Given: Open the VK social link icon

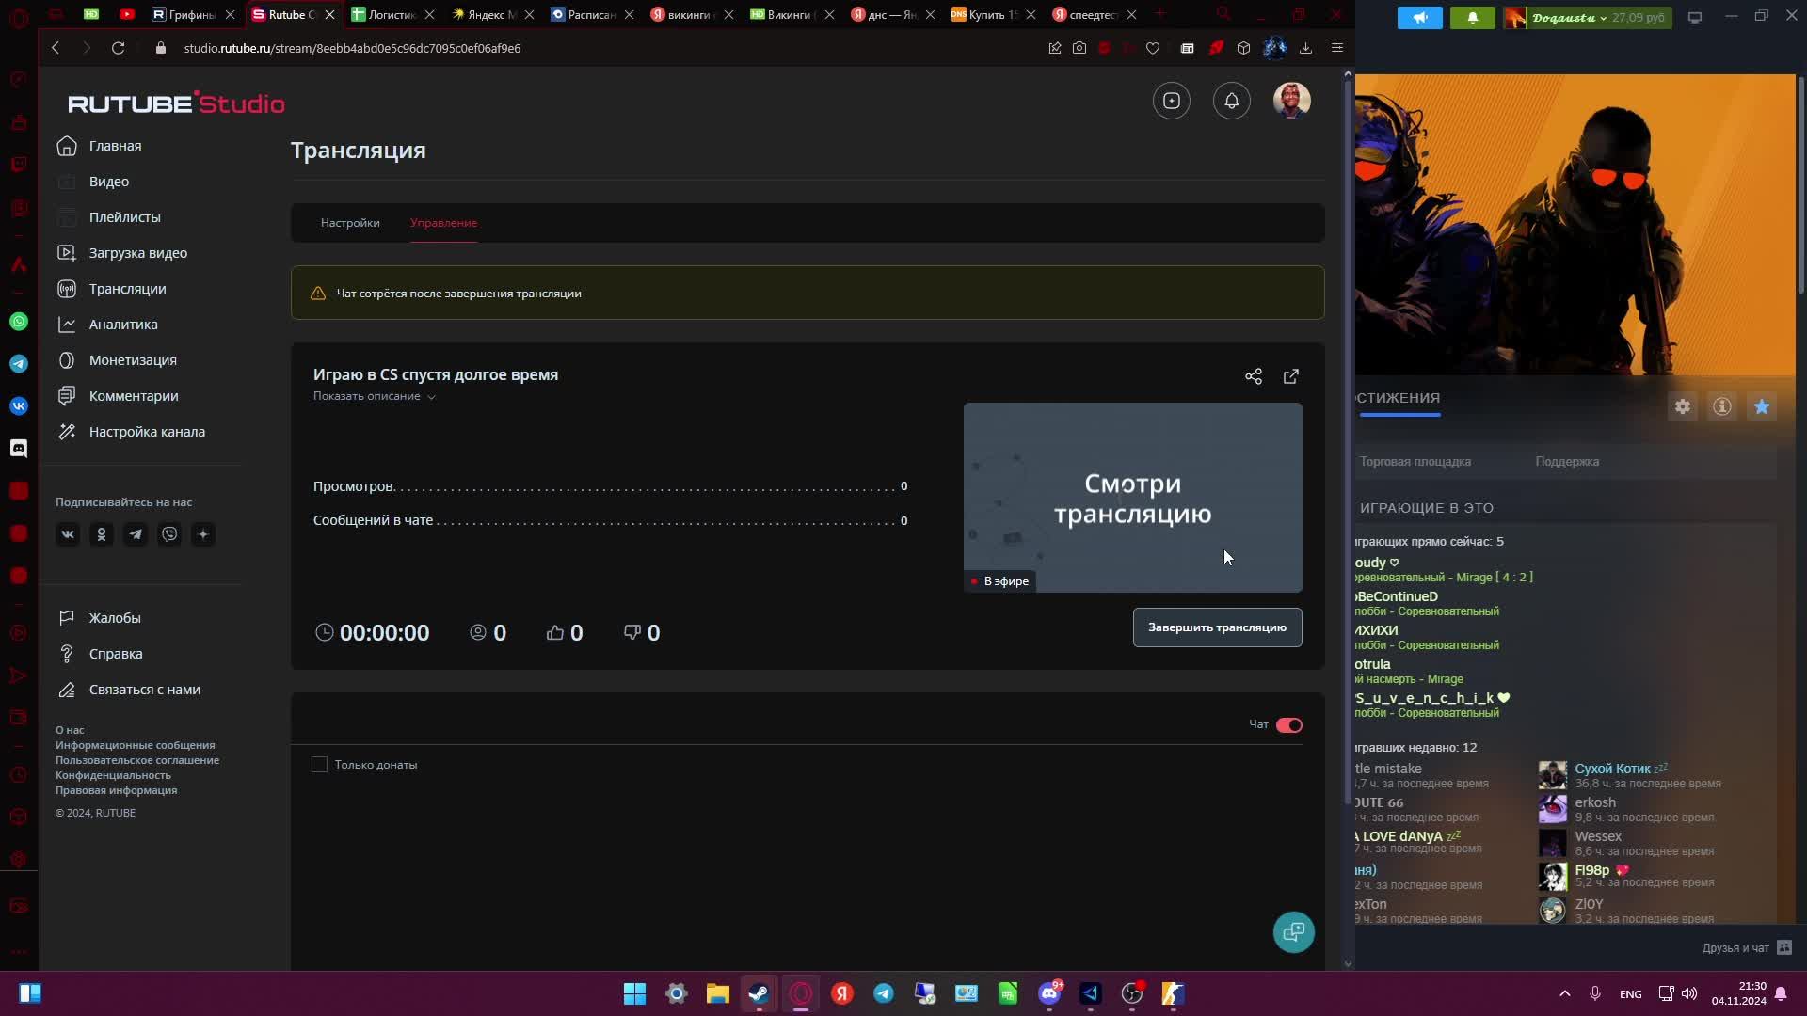Looking at the screenshot, I should 68,534.
